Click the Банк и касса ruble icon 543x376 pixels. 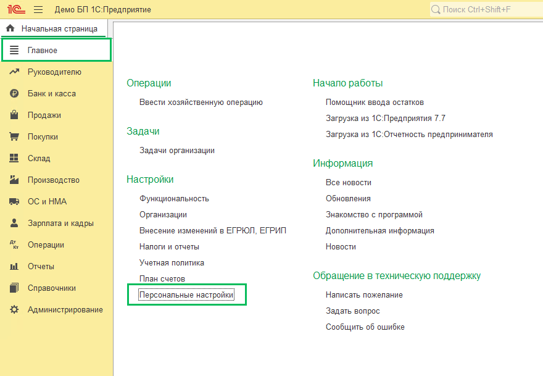14,93
